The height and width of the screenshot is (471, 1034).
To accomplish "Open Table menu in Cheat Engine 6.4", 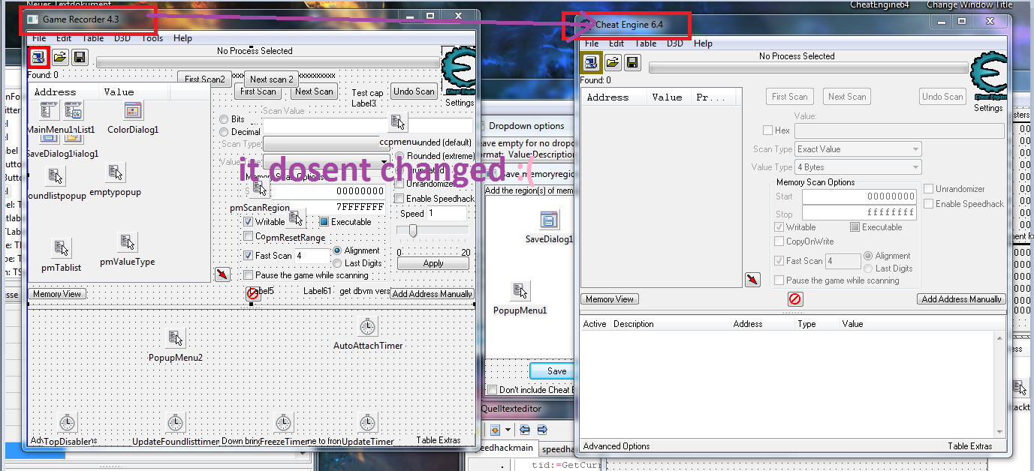I will click(x=646, y=43).
